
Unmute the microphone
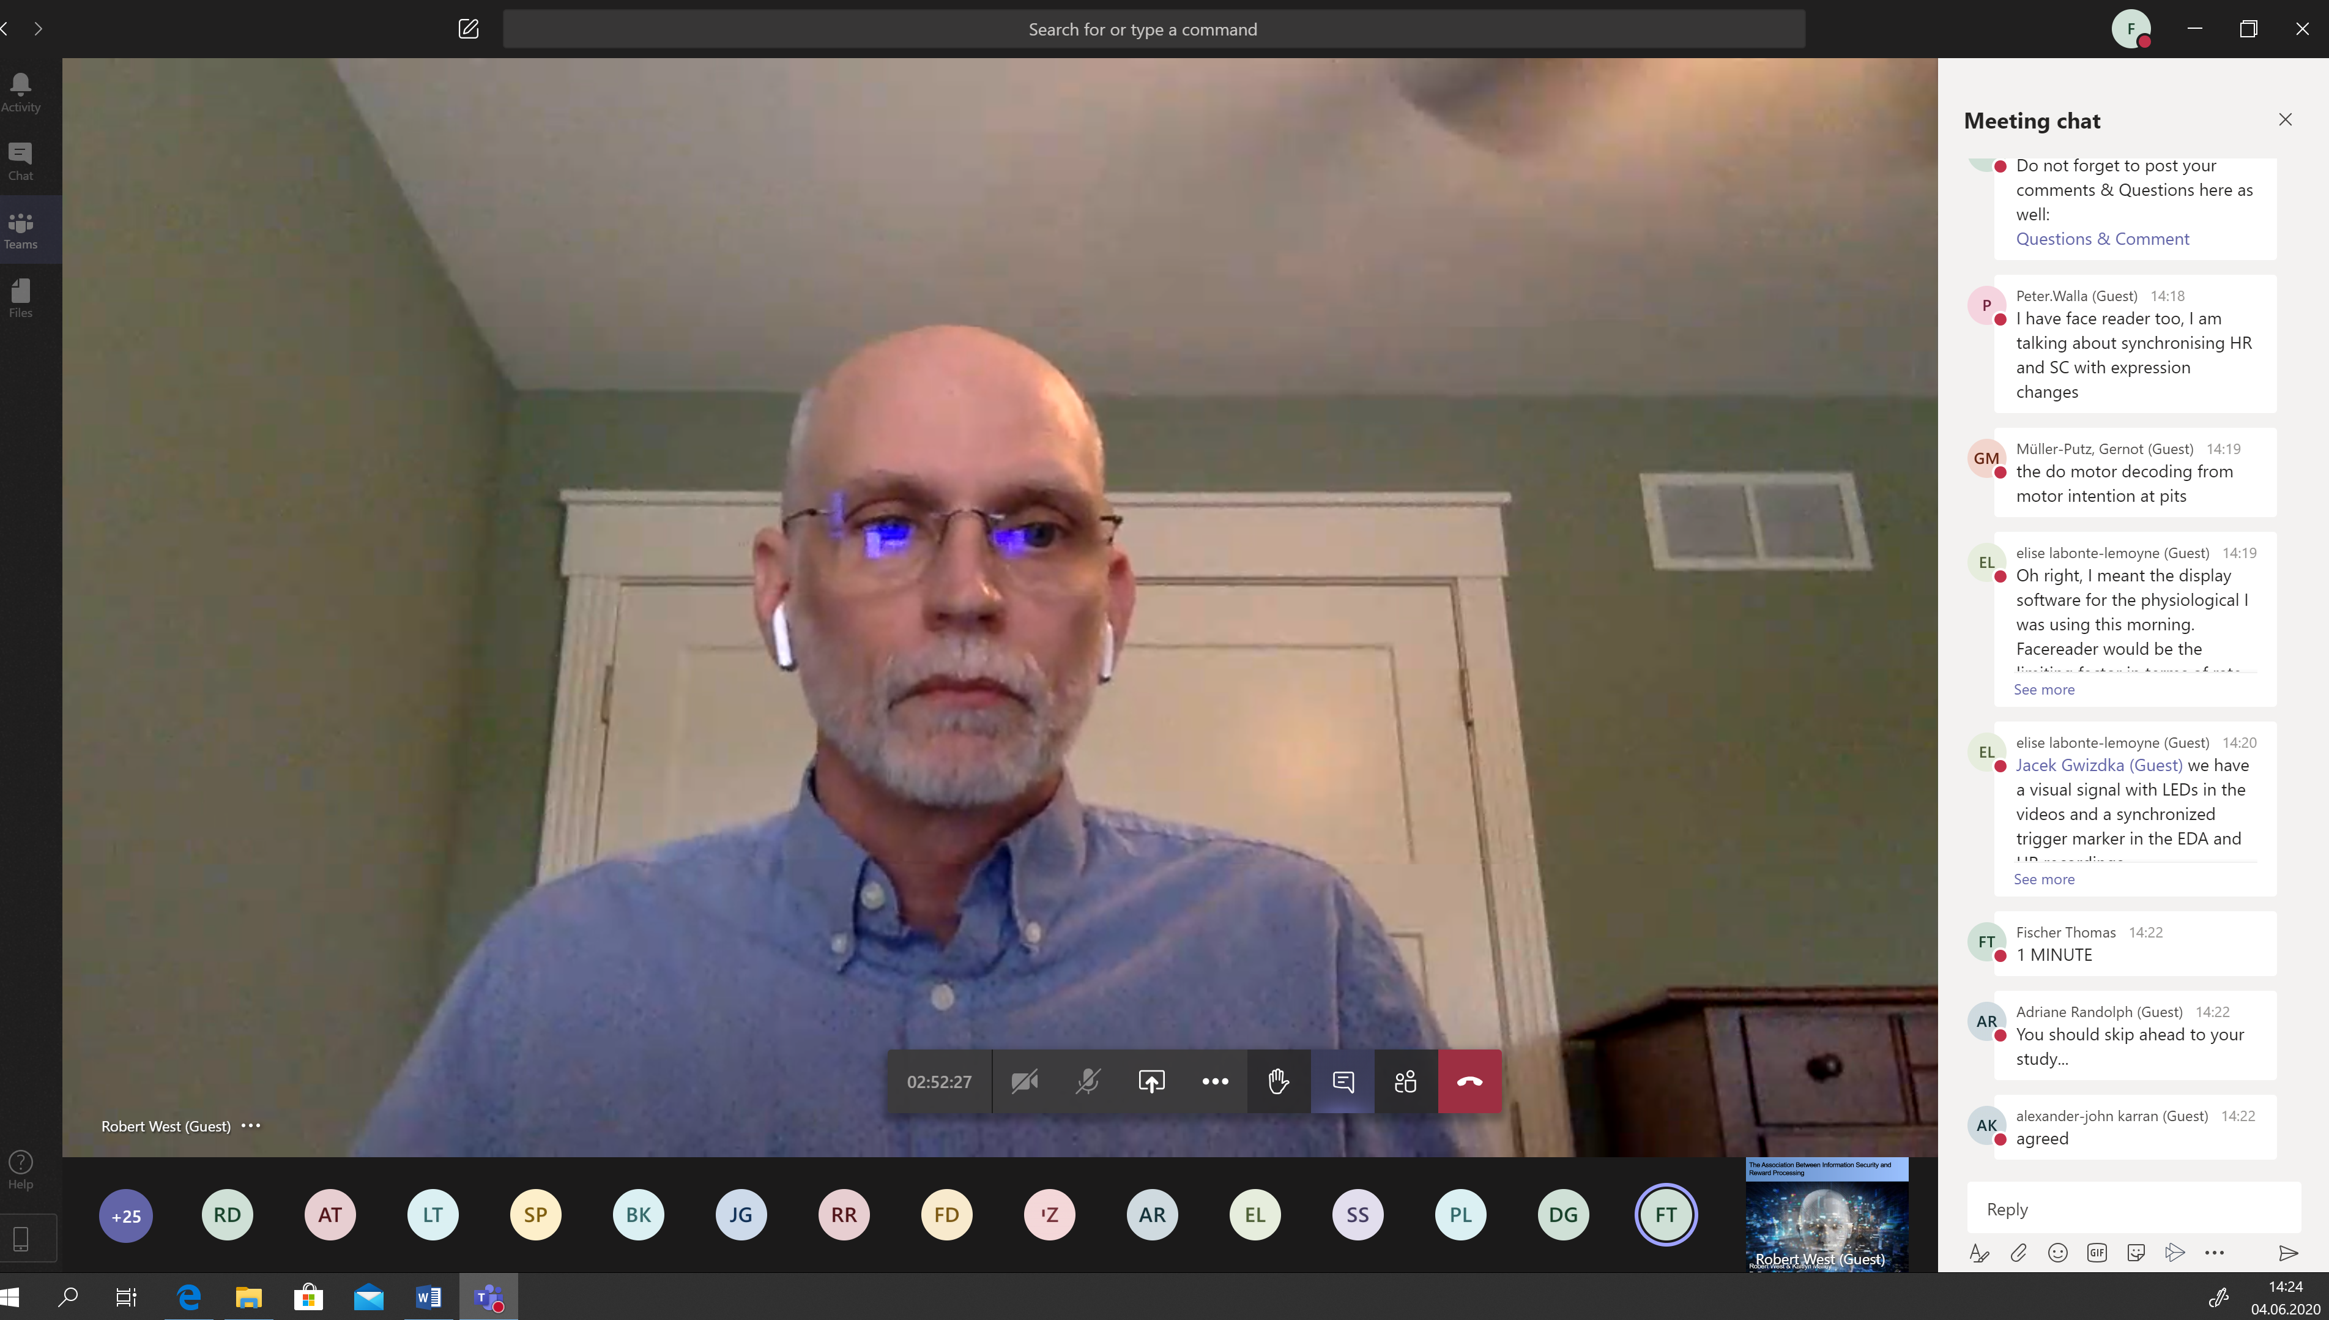coord(1088,1081)
